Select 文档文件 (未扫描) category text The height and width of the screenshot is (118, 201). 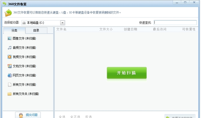click(x=24, y=66)
